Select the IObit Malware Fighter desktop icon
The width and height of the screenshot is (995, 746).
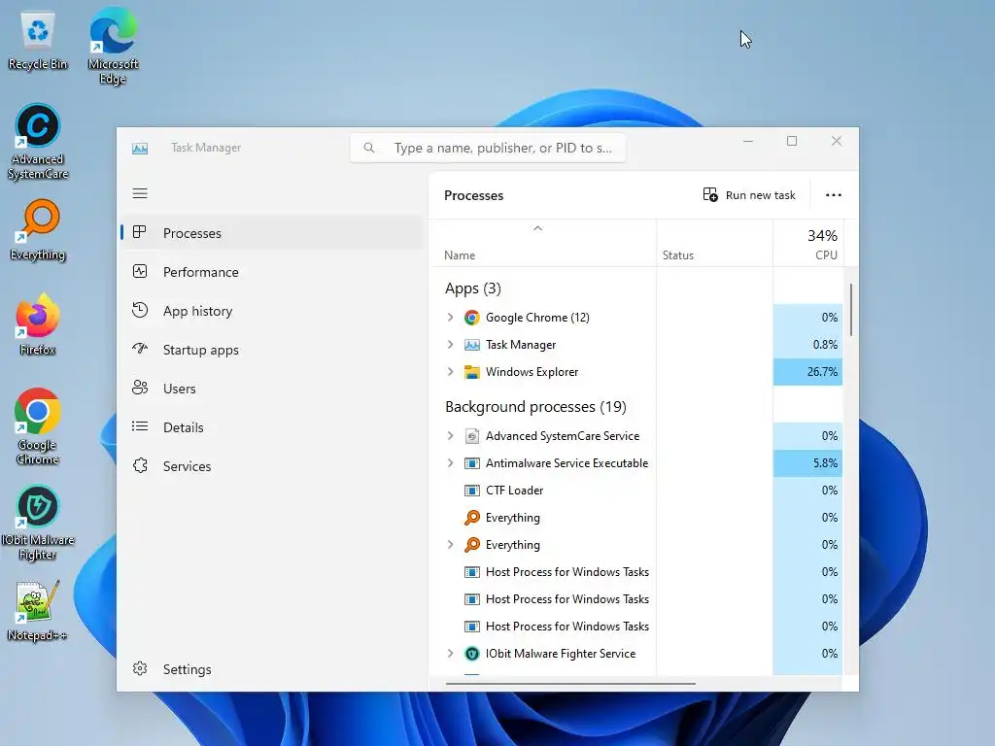pyautogui.click(x=38, y=522)
